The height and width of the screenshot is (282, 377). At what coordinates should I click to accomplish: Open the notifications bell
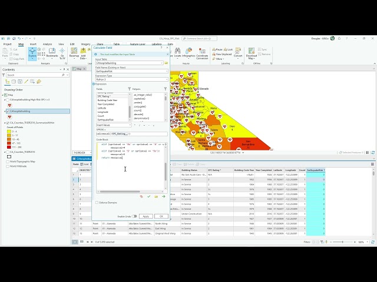339,38
